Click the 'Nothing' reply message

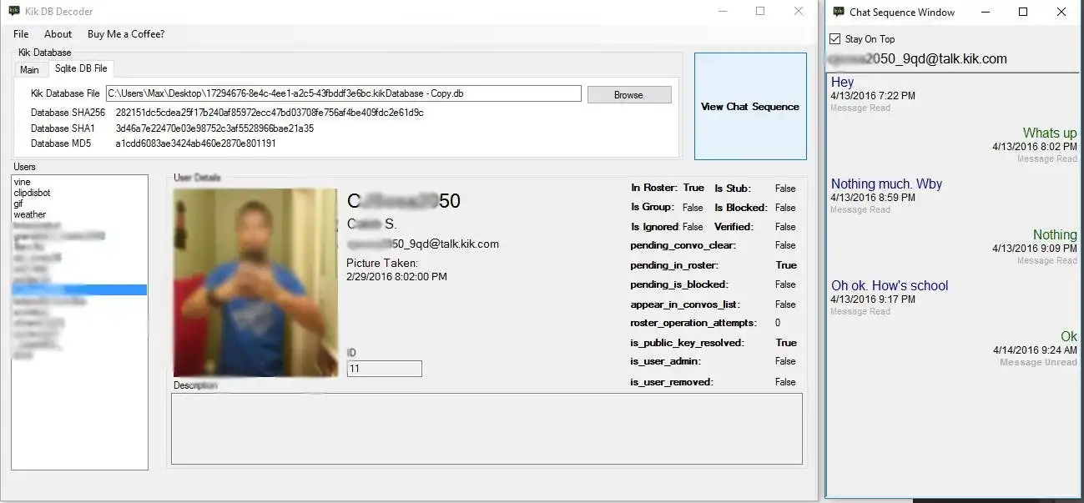click(x=1055, y=235)
